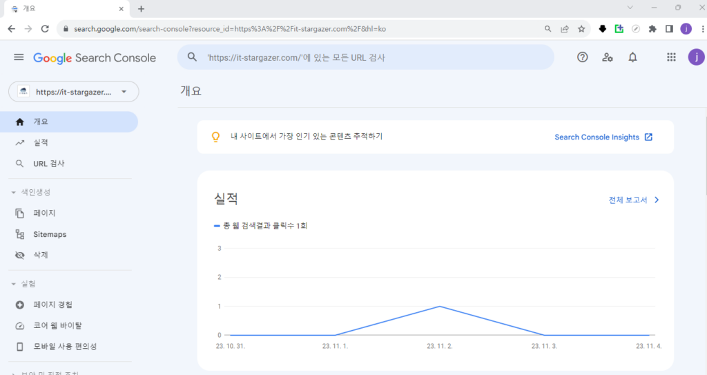The image size is (707, 375).
Task: Open the property selector dropdown
Action: pyautogui.click(x=73, y=92)
